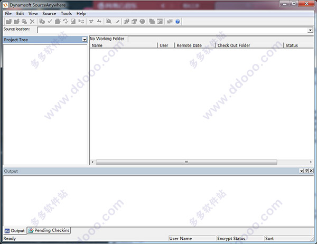Image resolution: width=317 pixels, height=244 pixels.
Task: Minimize the SourceAnywhere window
Action: click(285, 4)
